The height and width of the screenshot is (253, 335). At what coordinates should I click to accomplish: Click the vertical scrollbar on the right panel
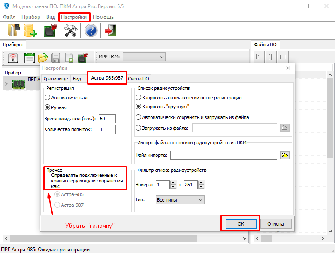[x=331, y=128]
